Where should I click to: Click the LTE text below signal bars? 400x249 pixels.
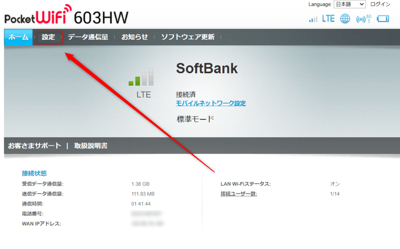coord(144,95)
